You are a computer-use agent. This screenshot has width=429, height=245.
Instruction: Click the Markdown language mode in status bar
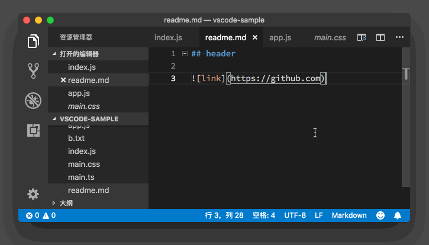(x=349, y=215)
